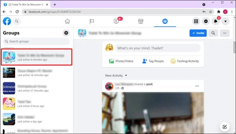Select group last active 4 minutes ago
Viewport: 236px width, 134px height.
37,57
